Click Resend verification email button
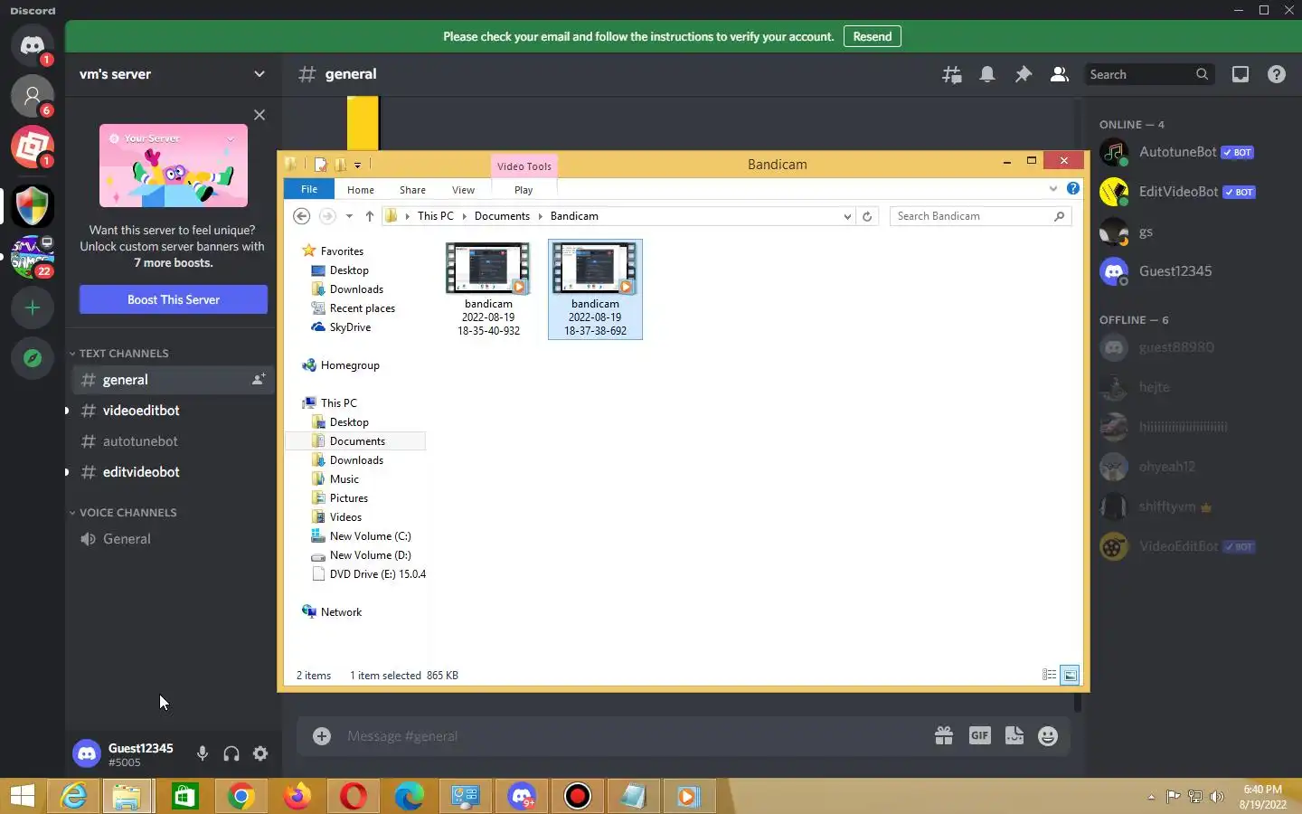The image size is (1302, 814). click(x=873, y=37)
